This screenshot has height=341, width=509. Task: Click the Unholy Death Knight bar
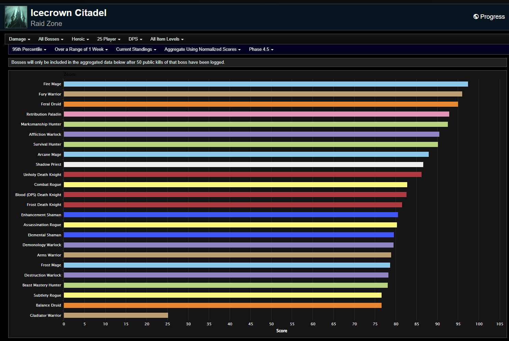tap(243, 175)
